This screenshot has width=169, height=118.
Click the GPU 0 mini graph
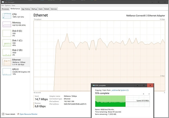click(7, 72)
